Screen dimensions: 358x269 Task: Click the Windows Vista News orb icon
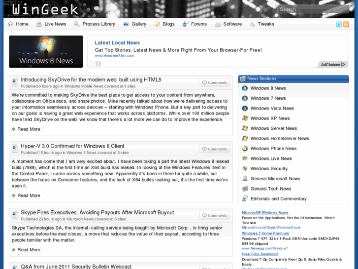click(x=245, y=108)
